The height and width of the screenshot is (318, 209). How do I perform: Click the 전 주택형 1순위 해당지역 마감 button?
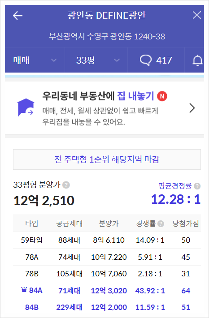107,159
